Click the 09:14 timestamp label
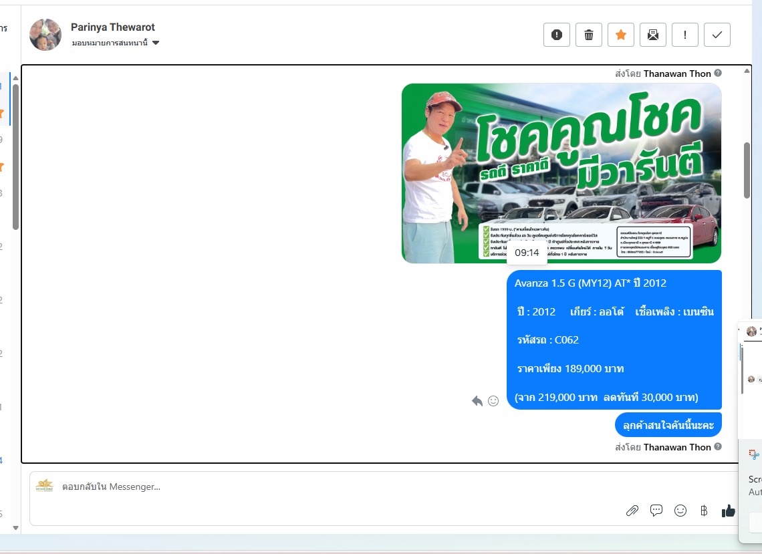This screenshot has width=762, height=554. tap(527, 253)
